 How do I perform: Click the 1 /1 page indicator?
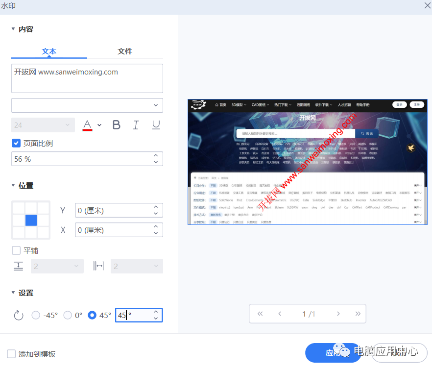[x=309, y=314]
